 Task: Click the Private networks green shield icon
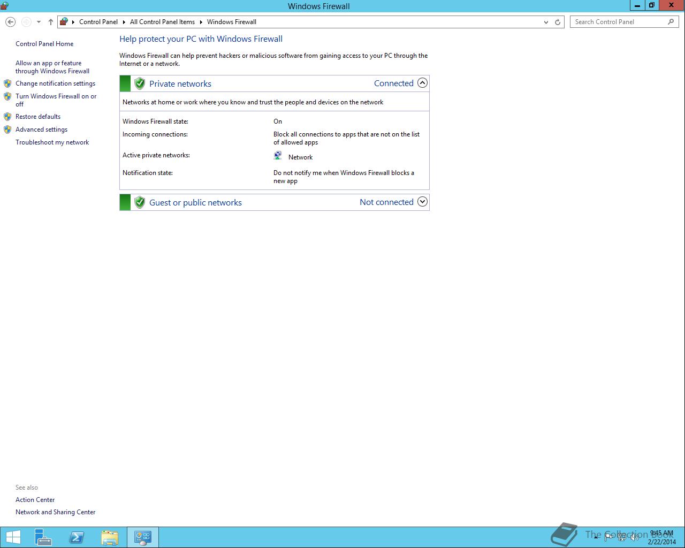(140, 83)
